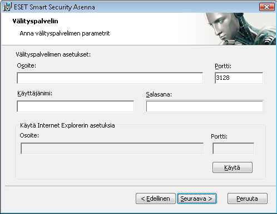277x214 pixels.
Task: Click the Käyttäjänimi label
Action: [x=35, y=94]
